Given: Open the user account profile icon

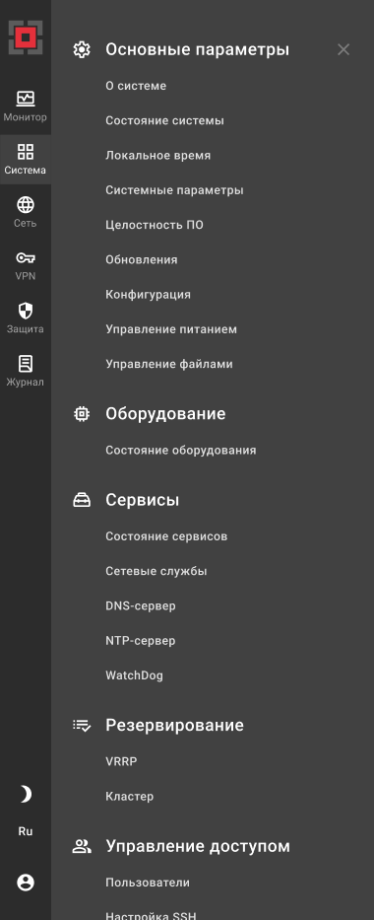Looking at the screenshot, I should (x=26, y=883).
